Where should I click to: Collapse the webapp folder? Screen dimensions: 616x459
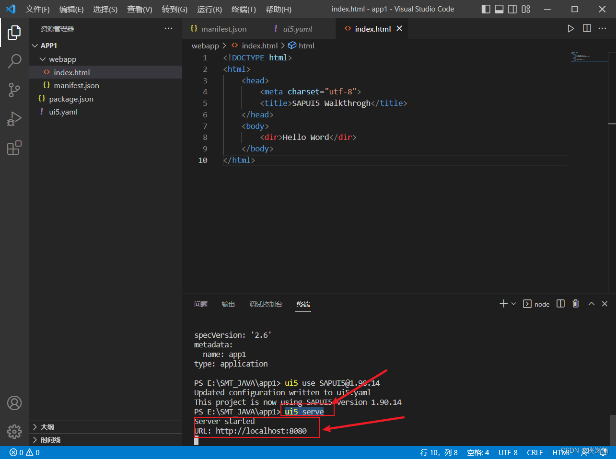(x=105, y=59)
